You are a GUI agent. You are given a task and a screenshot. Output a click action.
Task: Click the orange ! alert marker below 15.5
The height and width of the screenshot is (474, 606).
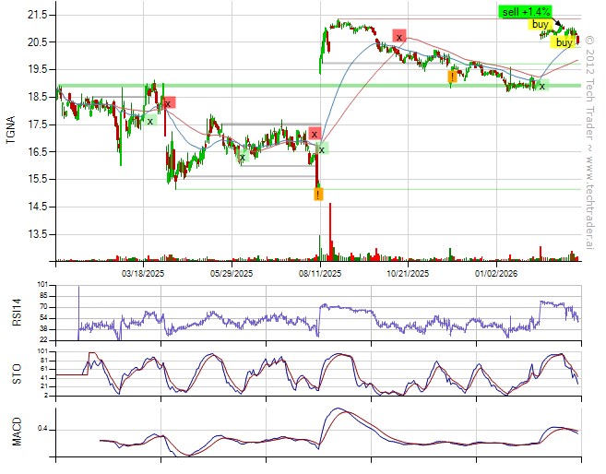318,194
